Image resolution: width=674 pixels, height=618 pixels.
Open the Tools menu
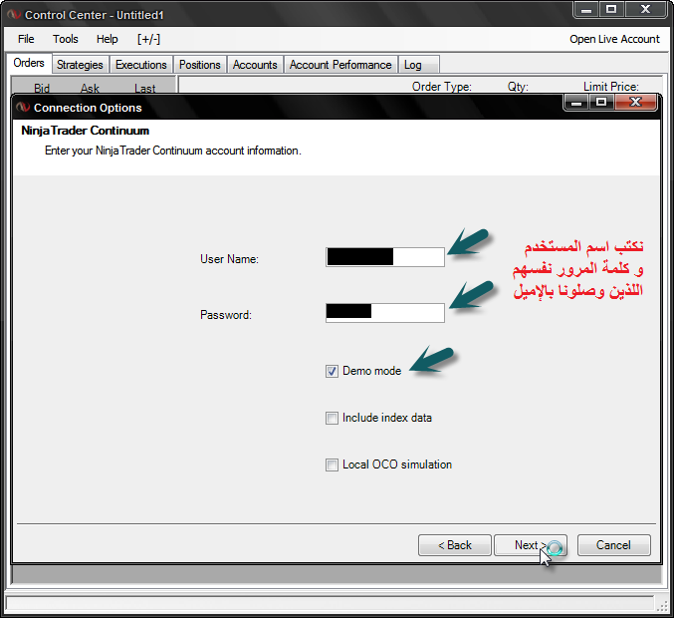[x=66, y=39]
